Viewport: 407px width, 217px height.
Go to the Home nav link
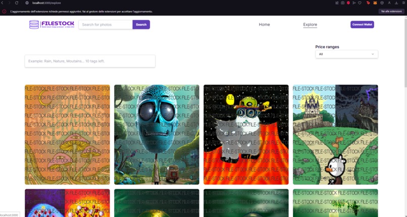(264, 25)
